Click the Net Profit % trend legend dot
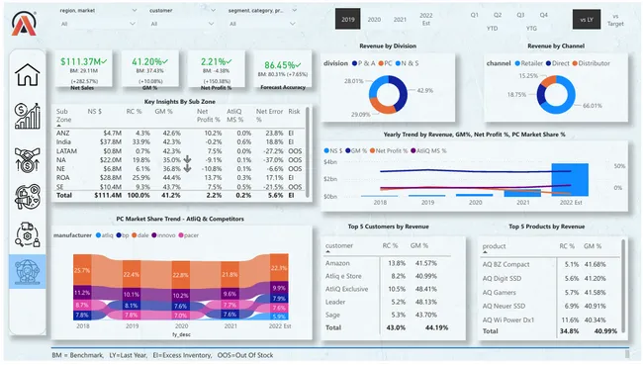The width and height of the screenshot is (643, 365). click(x=372, y=151)
